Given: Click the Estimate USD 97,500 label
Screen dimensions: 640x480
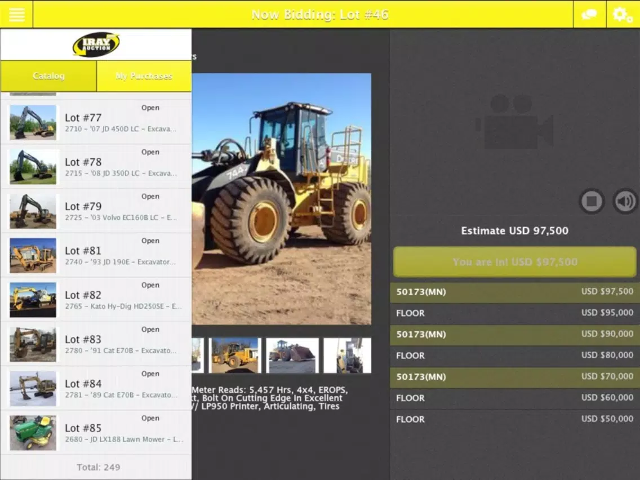Looking at the screenshot, I should 515,230.
